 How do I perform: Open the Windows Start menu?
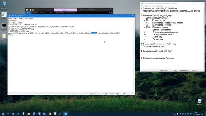click(x=3, y=114)
